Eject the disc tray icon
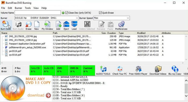Image resolution: width=188 pixels, height=102 pixels. click(x=66, y=24)
